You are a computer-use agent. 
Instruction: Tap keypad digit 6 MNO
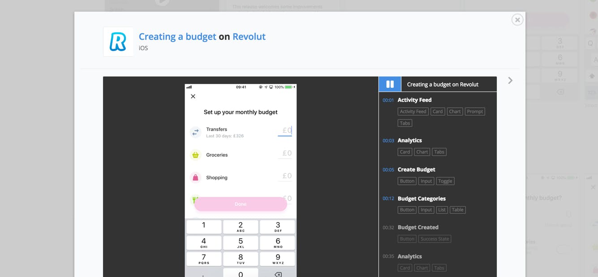(x=278, y=243)
